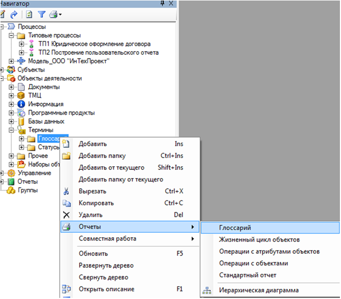Click the scissors icon next to Вырезать
Screen dimensions: 341x299
click(66, 191)
